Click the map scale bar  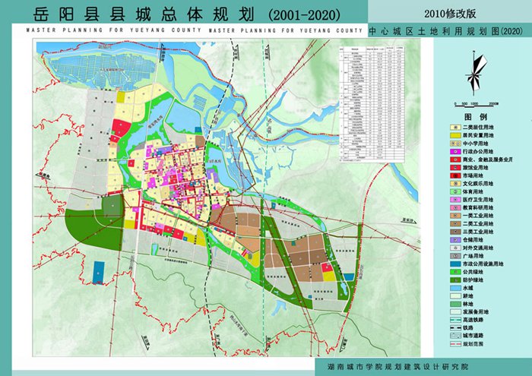click(476, 104)
